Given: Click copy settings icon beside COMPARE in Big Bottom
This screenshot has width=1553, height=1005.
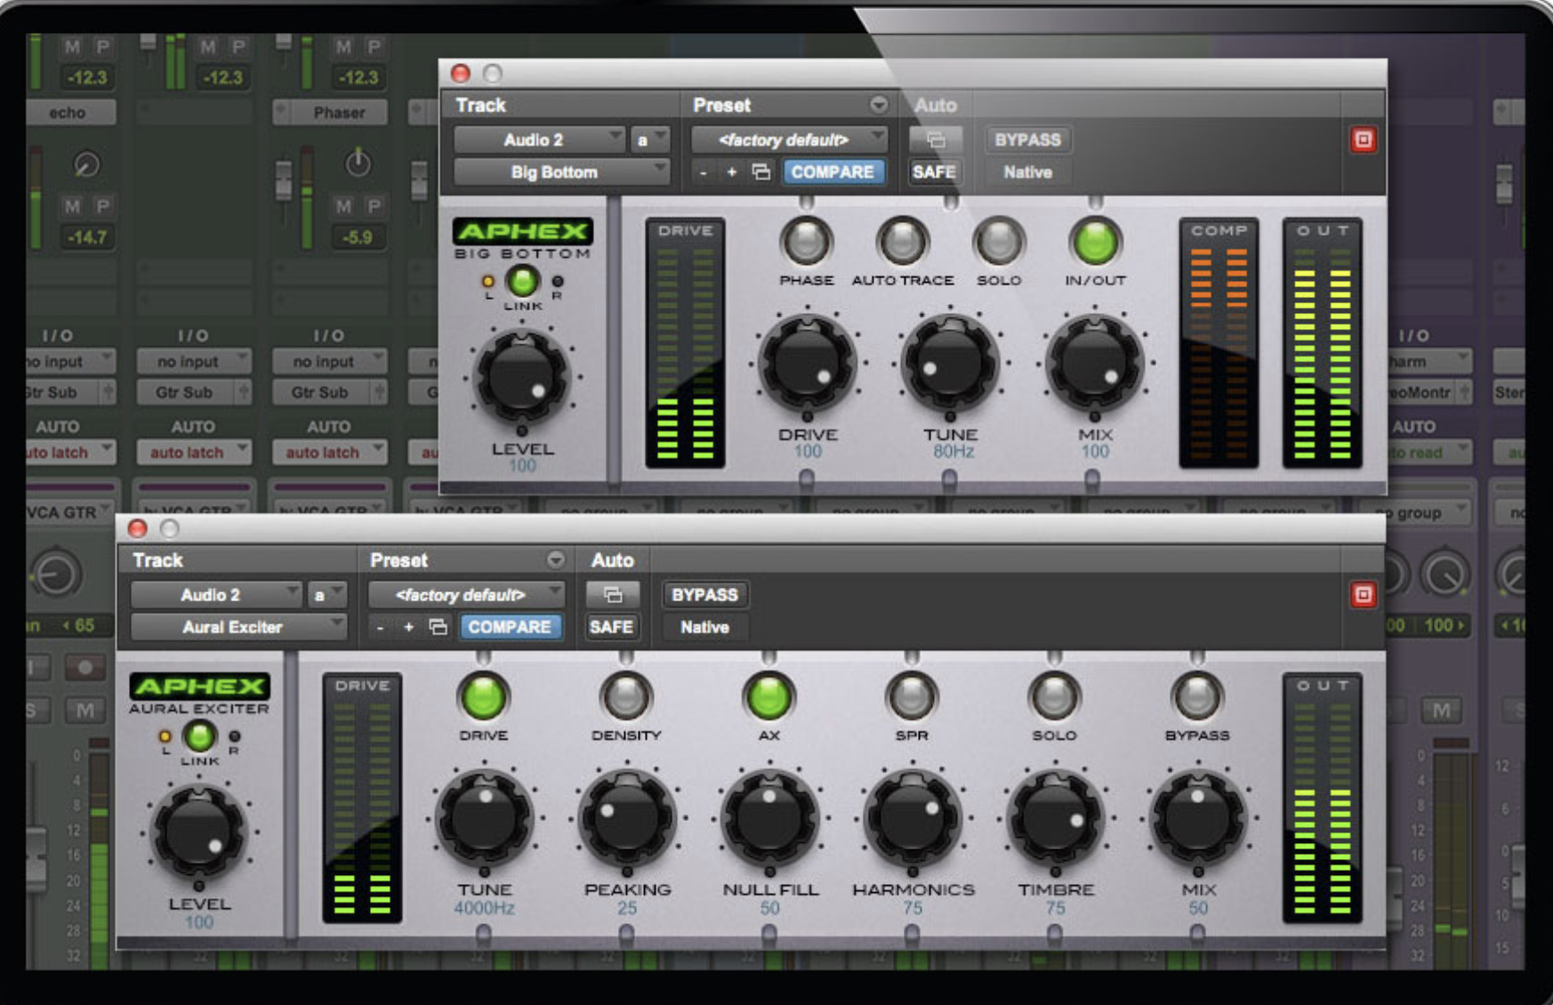Looking at the screenshot, I should coord(761,172).
